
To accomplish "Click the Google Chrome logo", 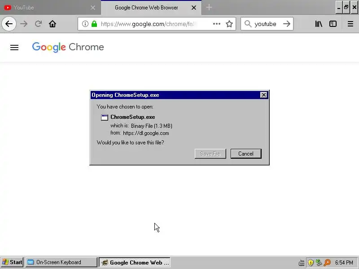I will pos(68,47).
